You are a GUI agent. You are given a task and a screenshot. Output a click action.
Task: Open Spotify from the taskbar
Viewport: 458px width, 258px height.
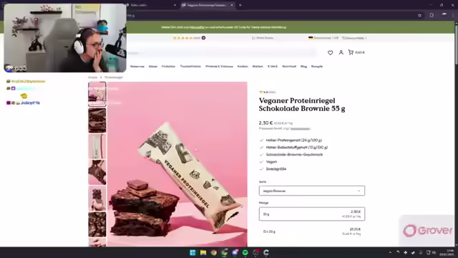point(245,252)
